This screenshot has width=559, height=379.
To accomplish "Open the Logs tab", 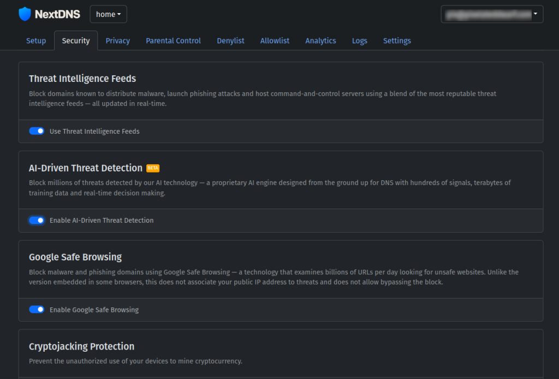I will 360,40.
